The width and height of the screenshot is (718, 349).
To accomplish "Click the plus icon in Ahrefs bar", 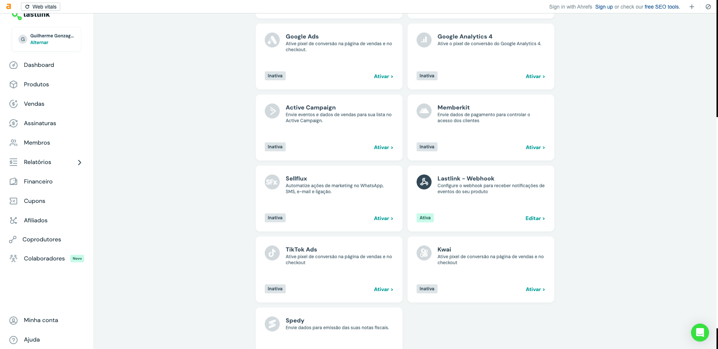I will click(x=692, y=7).
